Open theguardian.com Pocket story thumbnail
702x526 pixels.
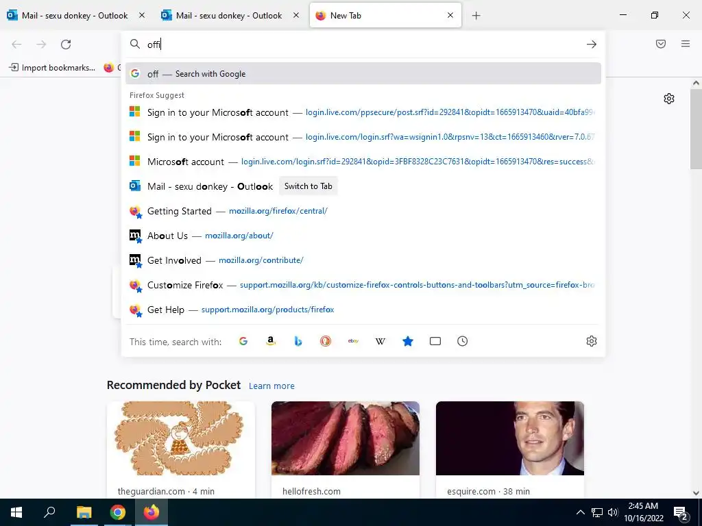(181, 438)
